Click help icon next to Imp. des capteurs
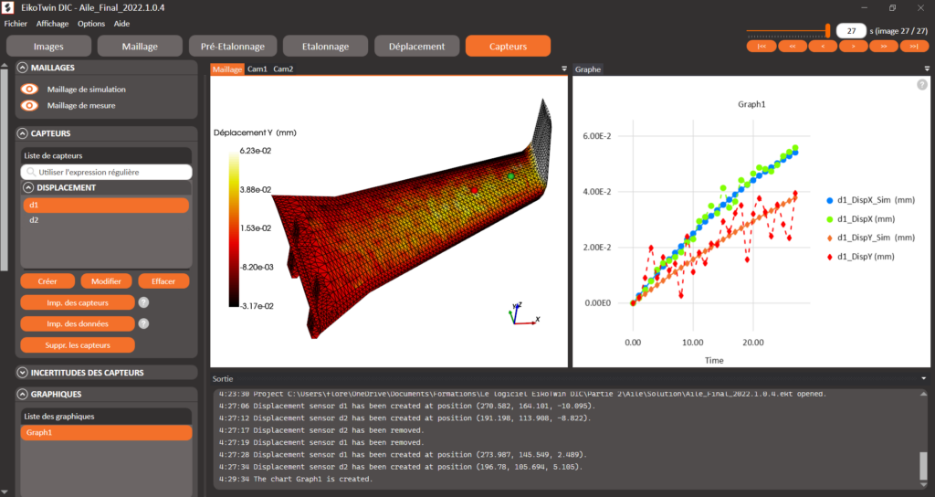935x497 pixels. point(143,302)
